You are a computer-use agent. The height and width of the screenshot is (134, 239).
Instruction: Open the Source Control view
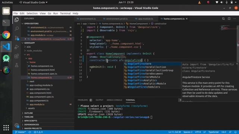click(16, 38)
